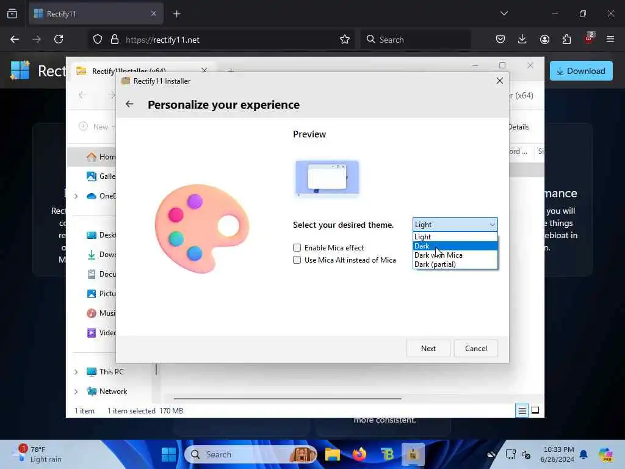Open the theme selection combo box
This screenshot has width=625, height=469.
[x=455, y=225]
